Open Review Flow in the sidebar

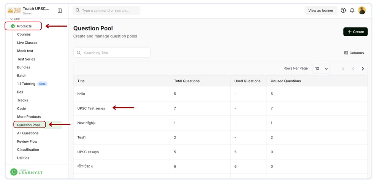(x=27, y=142)
